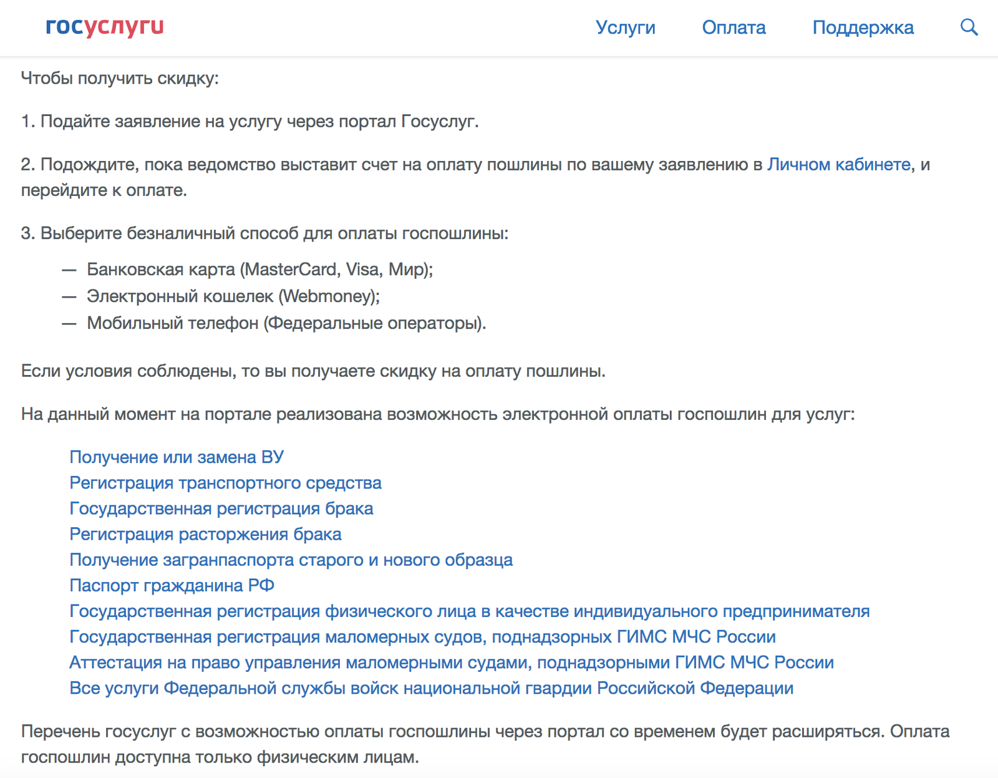Image resolution: width=998 pixels, height=778 pixels.
Task: Open the Поддержка menu
Action: [863, 27]
